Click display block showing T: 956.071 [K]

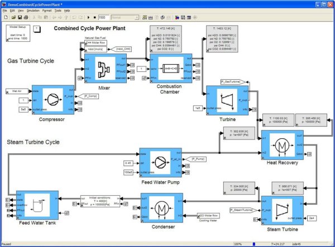(288, 188)
